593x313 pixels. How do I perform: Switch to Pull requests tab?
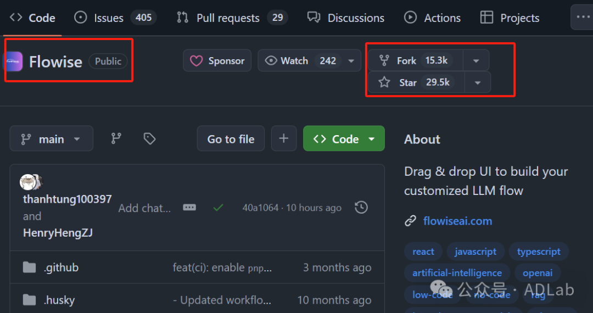point(232,18)
